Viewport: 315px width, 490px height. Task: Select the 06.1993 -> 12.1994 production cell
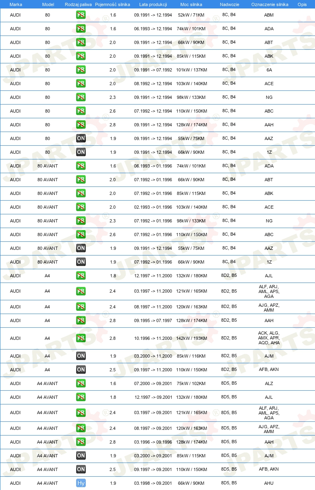(x=153, y=29)
